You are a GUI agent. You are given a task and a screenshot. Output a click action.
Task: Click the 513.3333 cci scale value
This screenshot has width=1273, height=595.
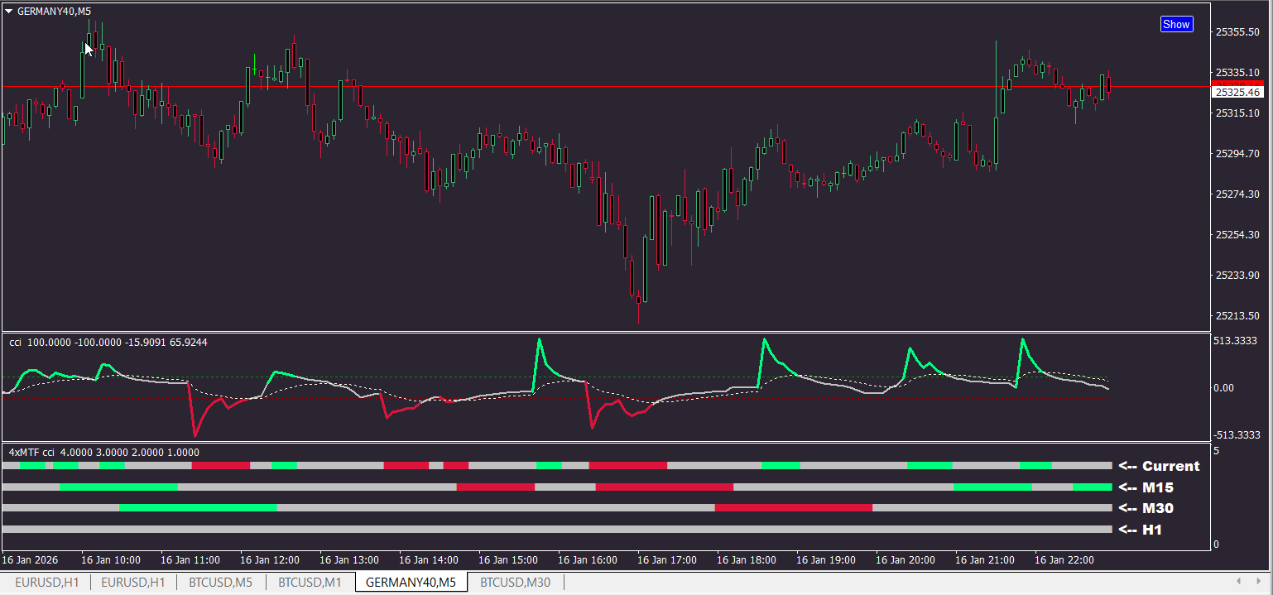click(1237, 340)
